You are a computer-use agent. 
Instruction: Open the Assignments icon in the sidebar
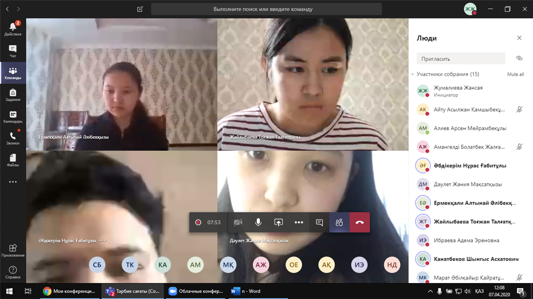(x=13, y=94)
